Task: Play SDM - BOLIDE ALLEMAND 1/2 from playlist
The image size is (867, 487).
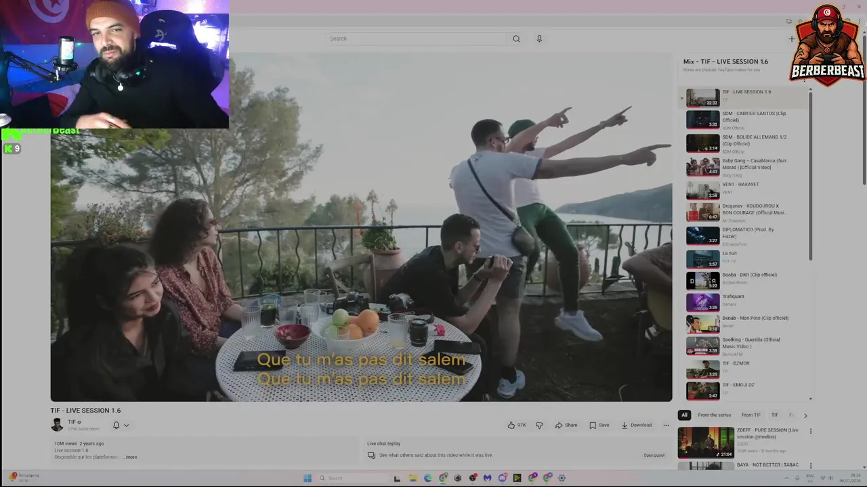Action: point(744,143)
